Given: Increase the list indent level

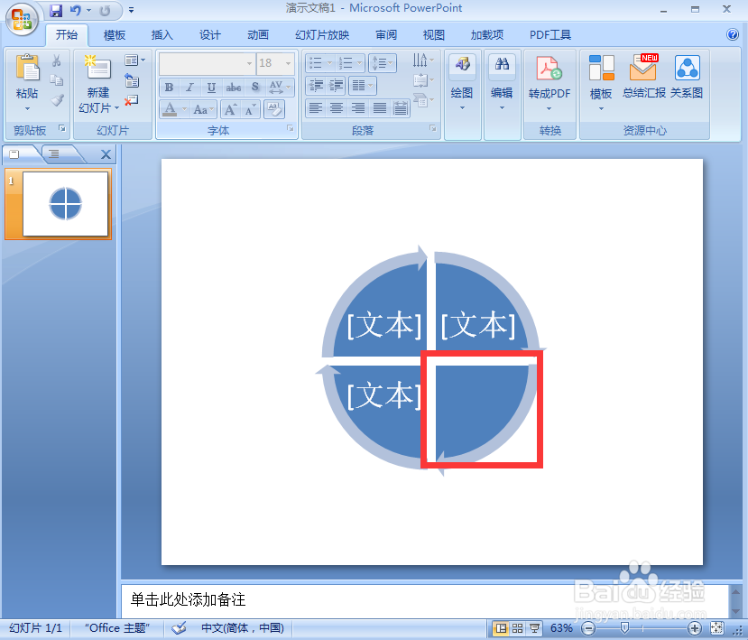Looking at the screenshot, I should [x=336, y=86].
